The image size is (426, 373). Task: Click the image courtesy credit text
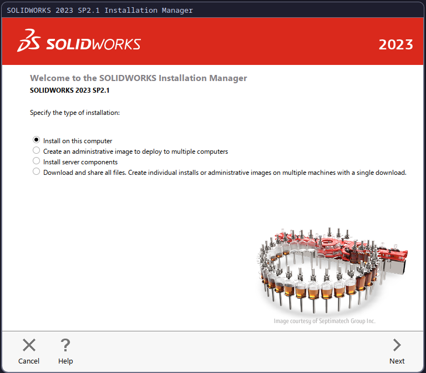pyautogui.click(x=324, y=321)
